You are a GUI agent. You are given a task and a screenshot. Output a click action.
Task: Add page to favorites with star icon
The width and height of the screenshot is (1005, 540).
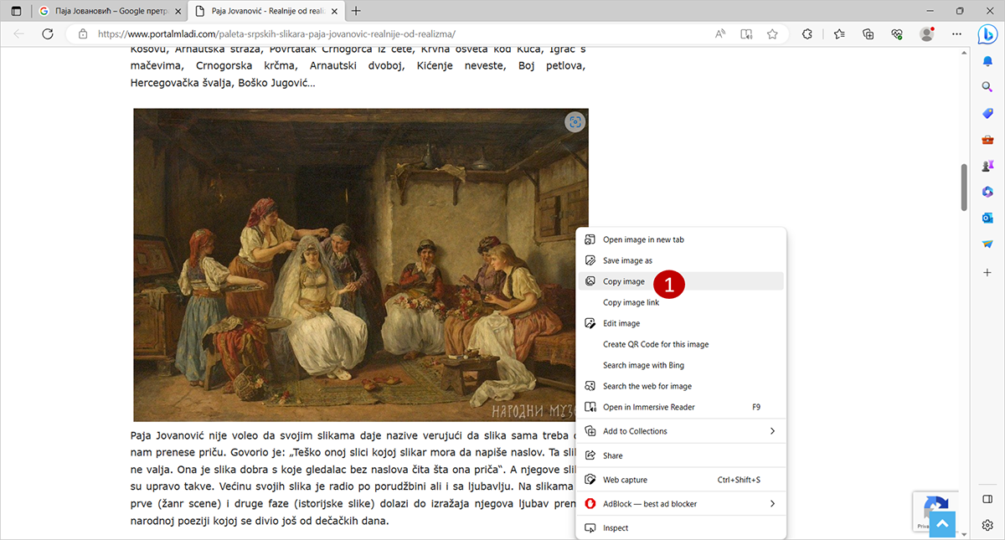pos(772,34)
